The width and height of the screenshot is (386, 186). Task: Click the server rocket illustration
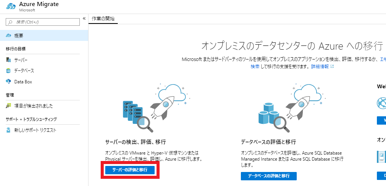pyautogui.click(x=156, y=108)
